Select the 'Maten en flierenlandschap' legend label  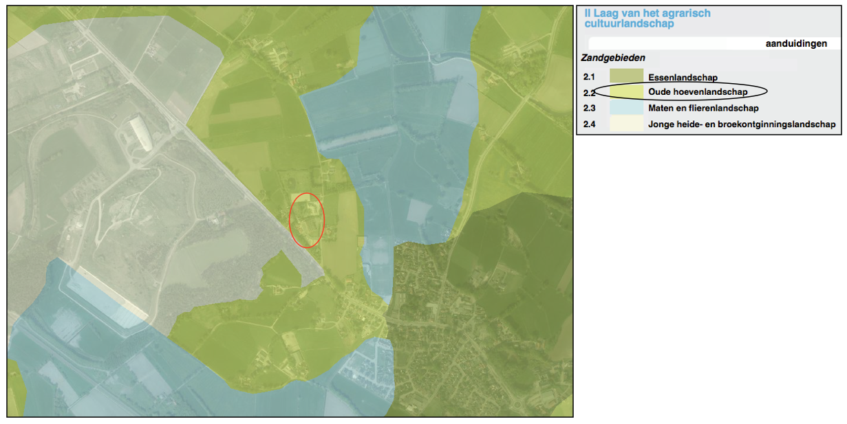[703, 109]
